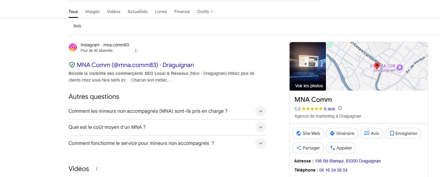
Task: Share the listing with the Partager button
Action: click(x=308, y=148)
